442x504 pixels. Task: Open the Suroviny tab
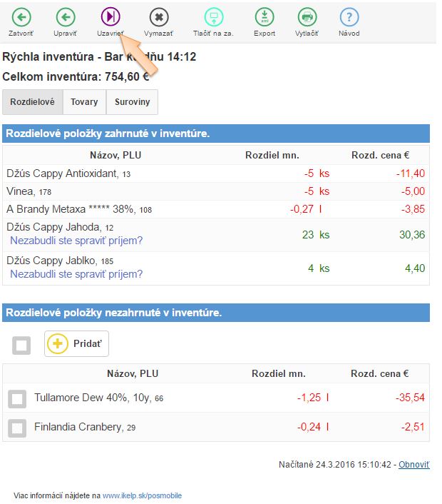pos(132,102)
